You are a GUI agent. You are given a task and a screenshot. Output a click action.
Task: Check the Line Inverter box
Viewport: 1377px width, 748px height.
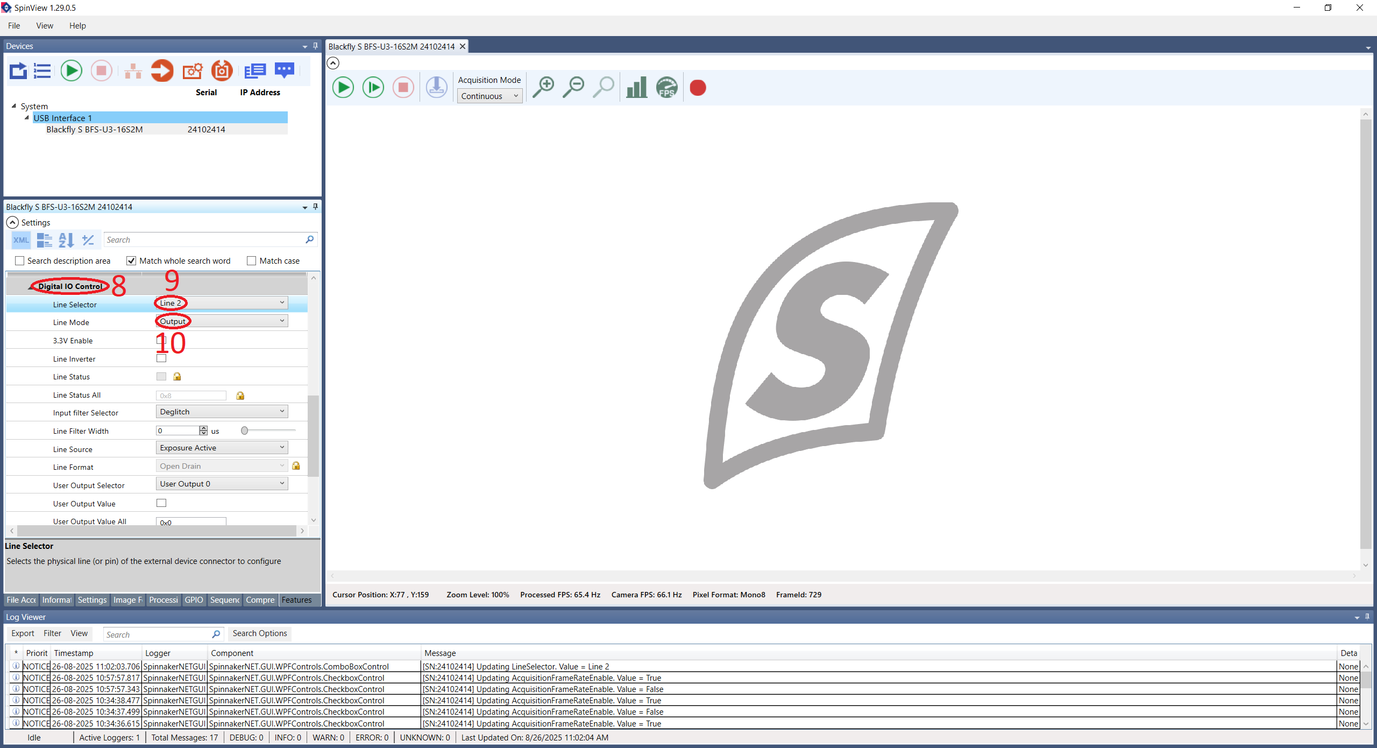161,358
